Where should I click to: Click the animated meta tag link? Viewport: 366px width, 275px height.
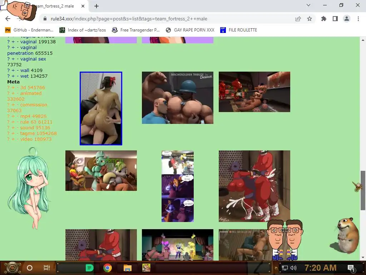tap(31, 93)
